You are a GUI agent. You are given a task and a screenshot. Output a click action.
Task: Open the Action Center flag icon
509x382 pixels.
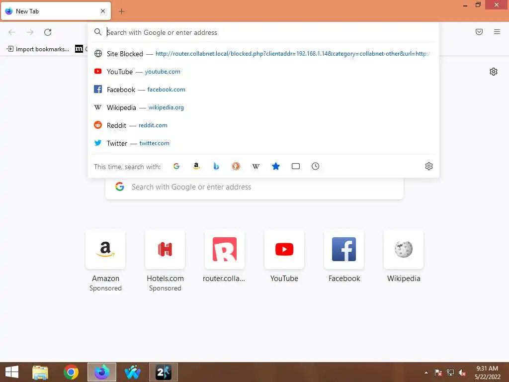tap(438, 373)
